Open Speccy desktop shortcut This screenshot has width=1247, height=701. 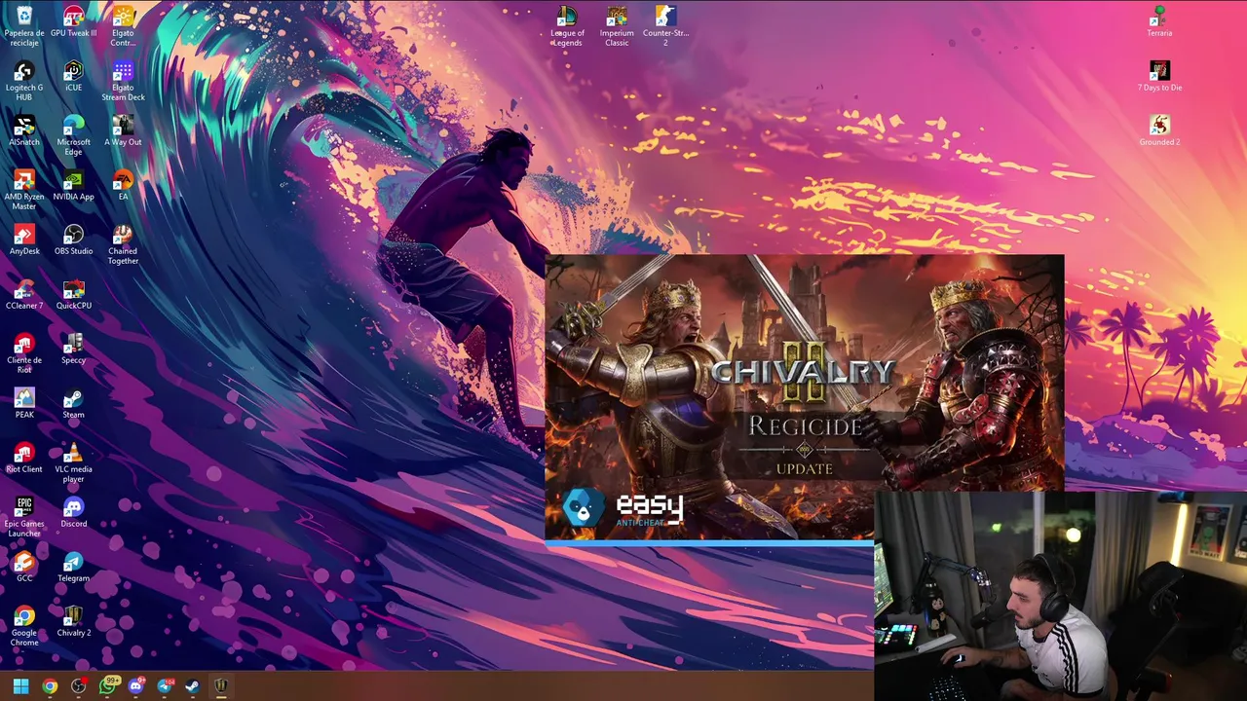click(x=73, y=349)
